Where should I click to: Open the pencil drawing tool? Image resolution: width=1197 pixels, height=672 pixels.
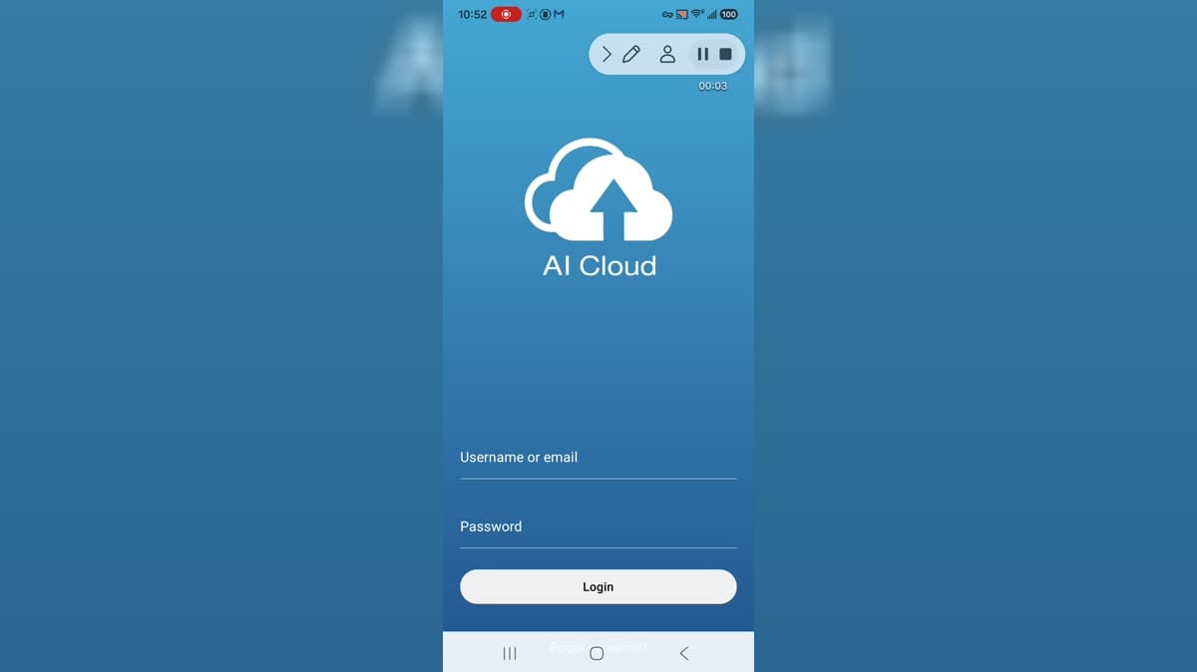click(631, 54)
